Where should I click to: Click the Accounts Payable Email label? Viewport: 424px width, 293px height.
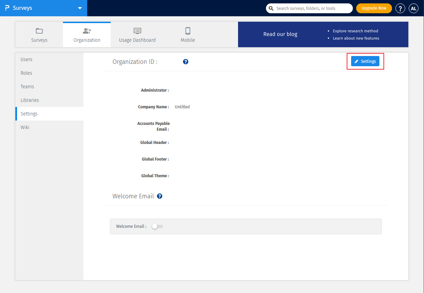point(154,126)
